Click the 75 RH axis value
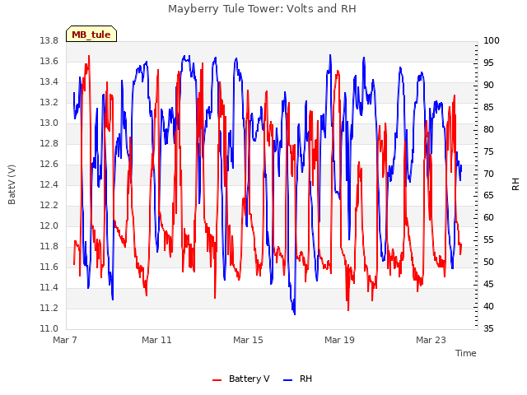 tap(488, 151)
